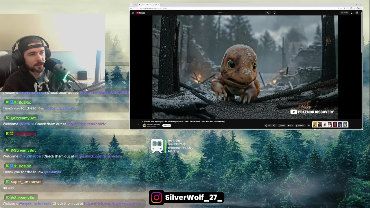Click super_unknowm username in chat
The image size is (370, 208).
26,182
